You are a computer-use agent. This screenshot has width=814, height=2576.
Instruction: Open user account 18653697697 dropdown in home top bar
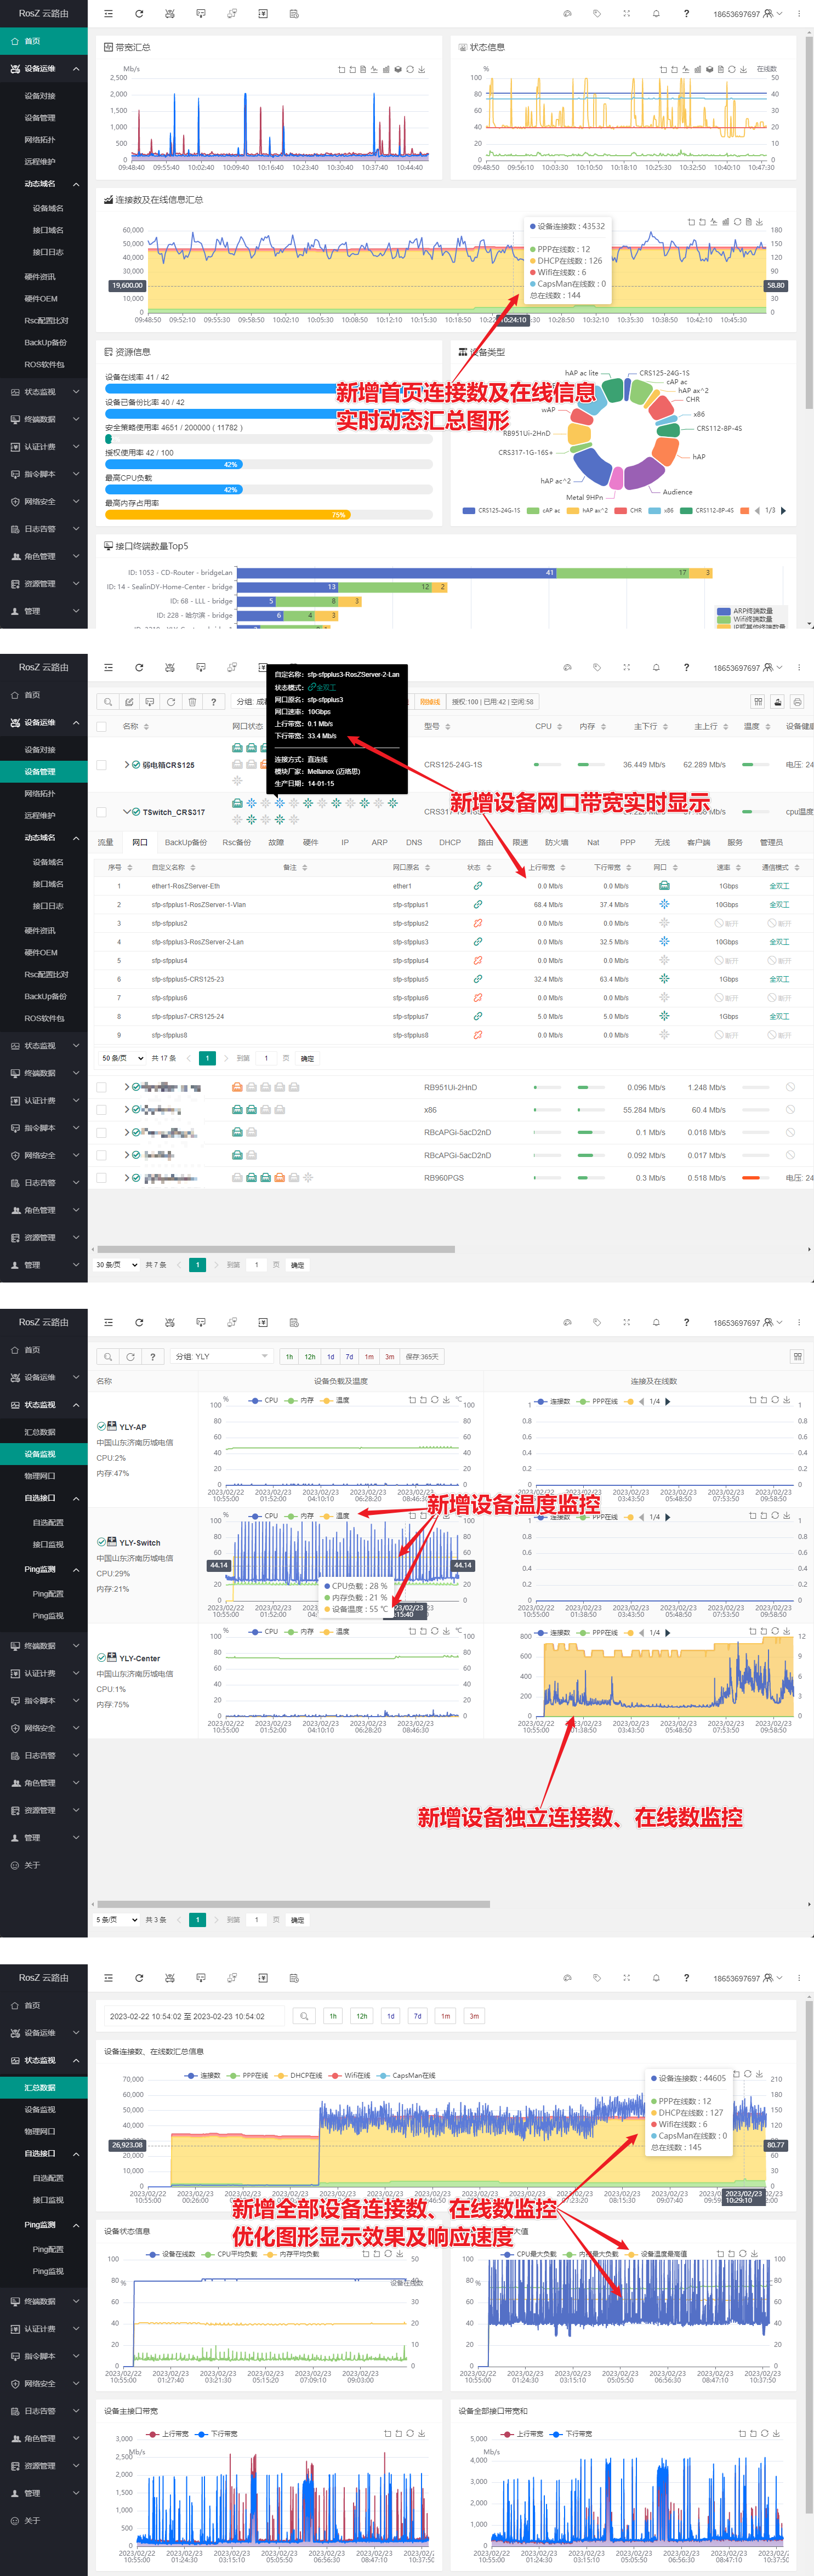(748, 14)
